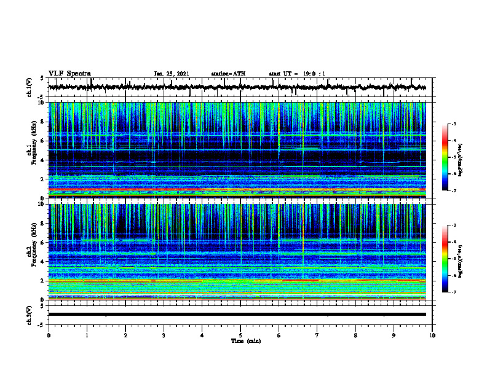Click the ch.3(V) waveform axis label
This screenshot has width=487, height=376.
[29, 315]
